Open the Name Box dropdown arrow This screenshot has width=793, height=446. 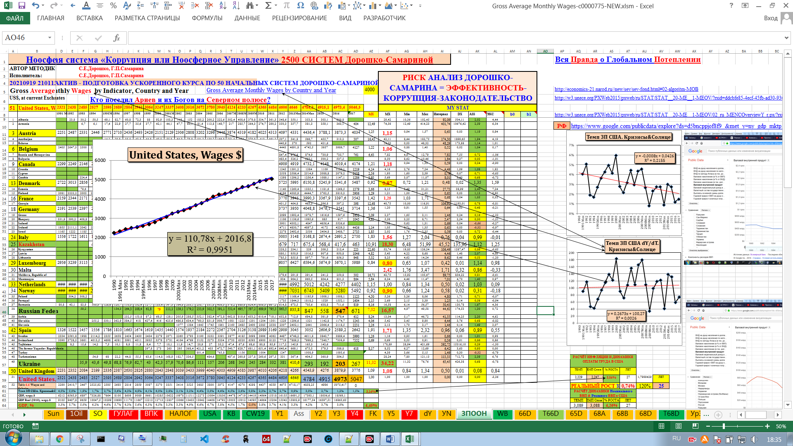tap(50, 38)
